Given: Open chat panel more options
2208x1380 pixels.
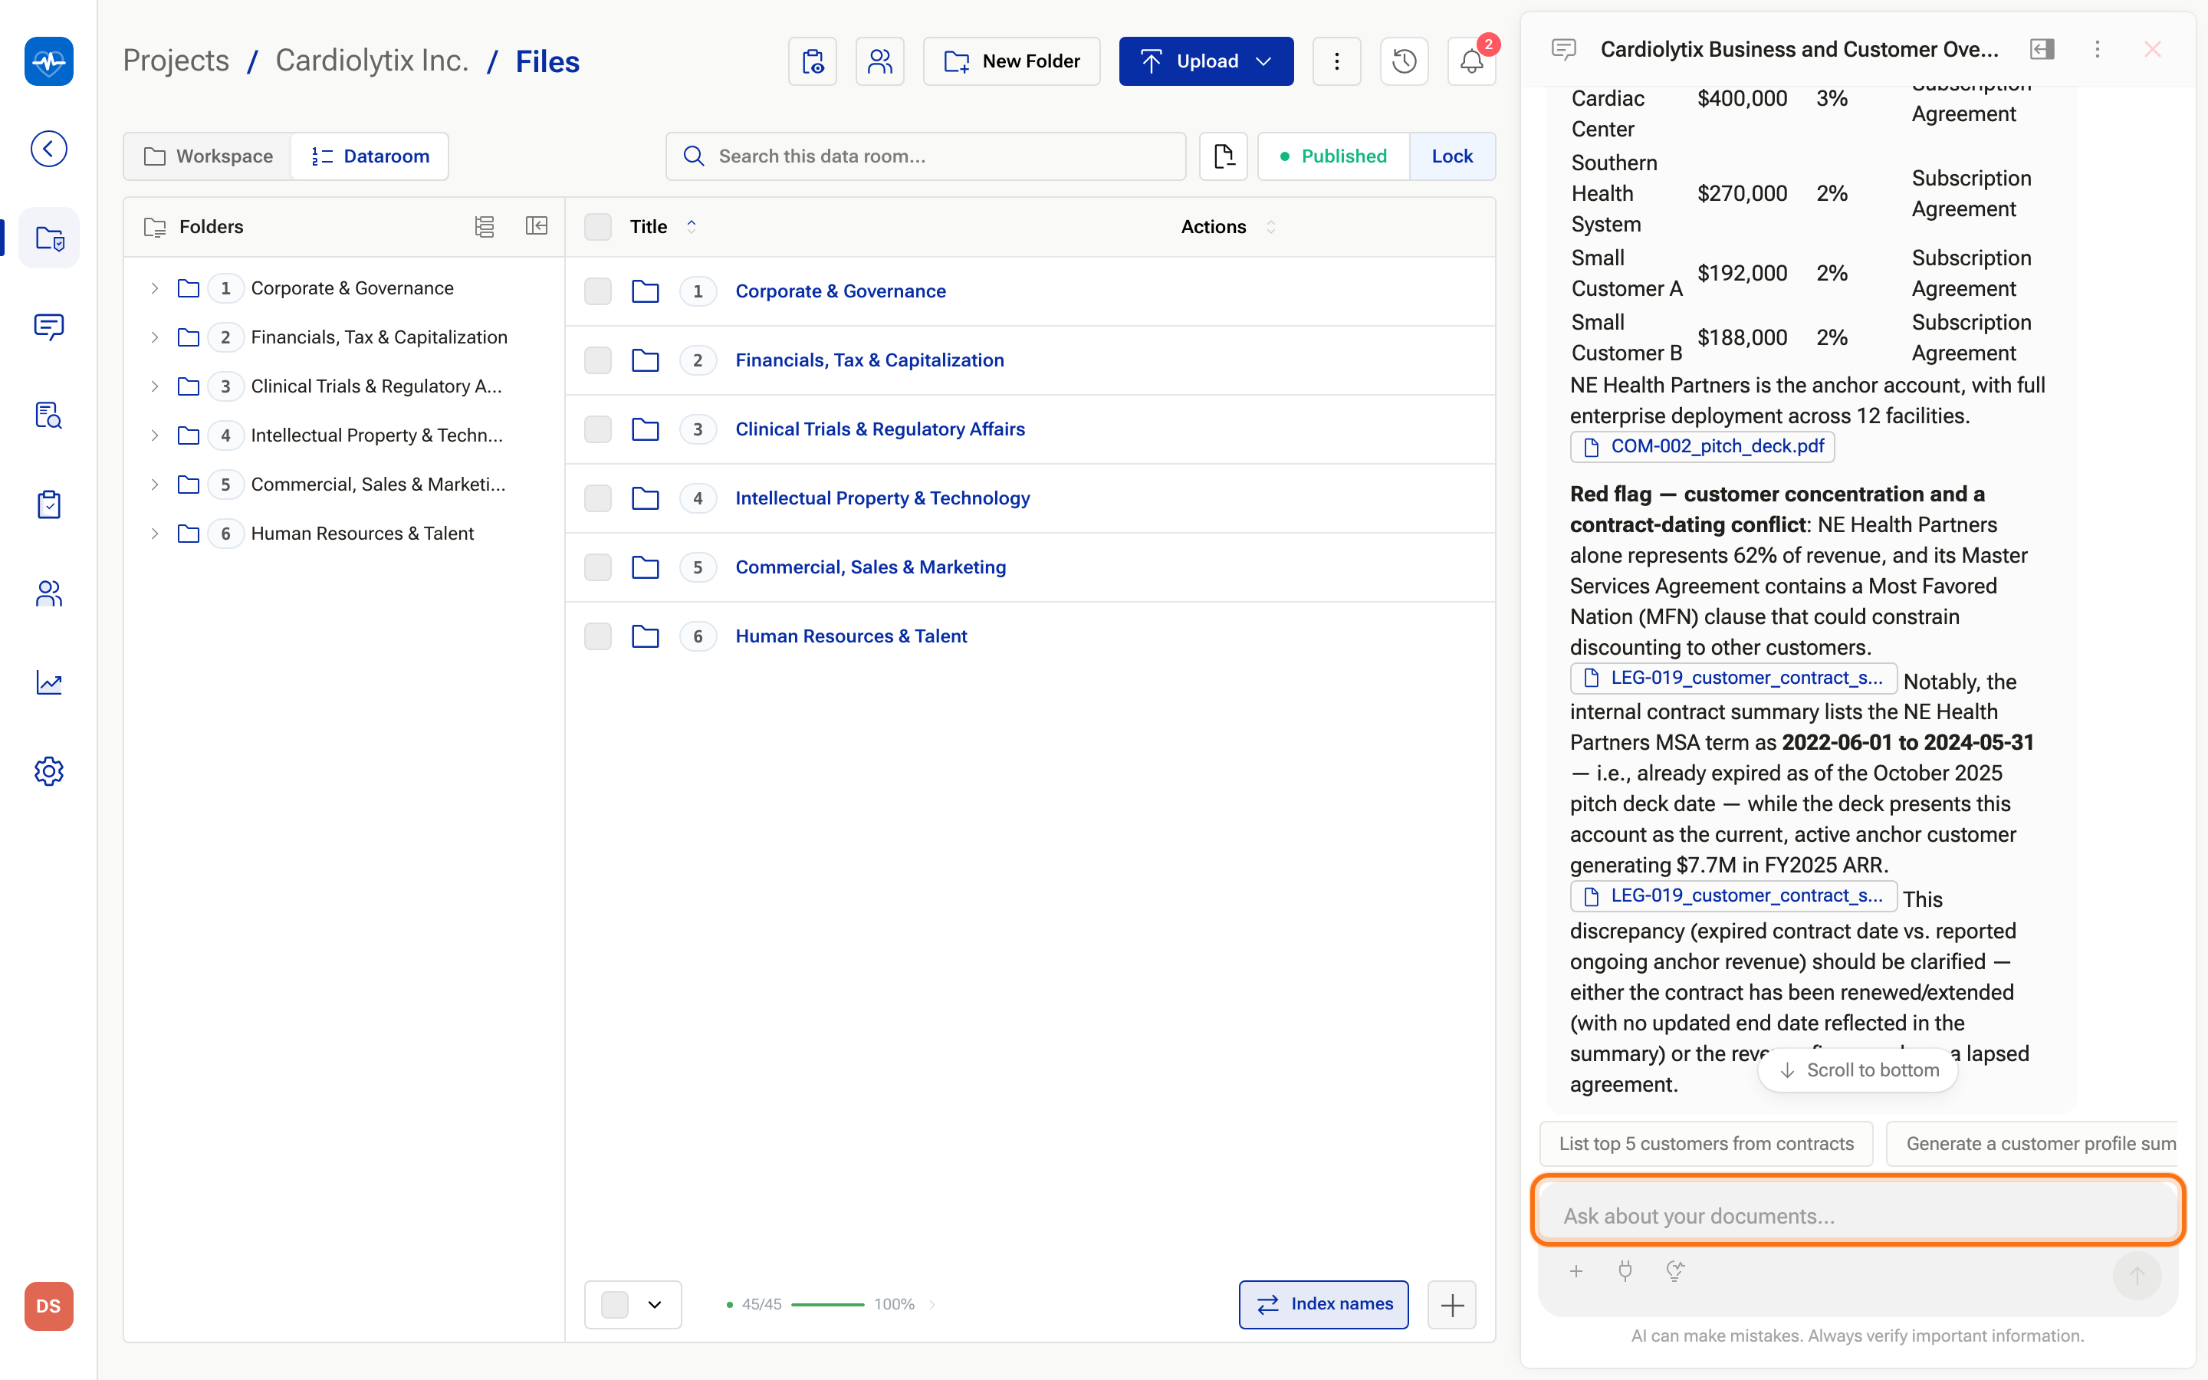Looking at the screenshot, I should tap(2097, 49).
